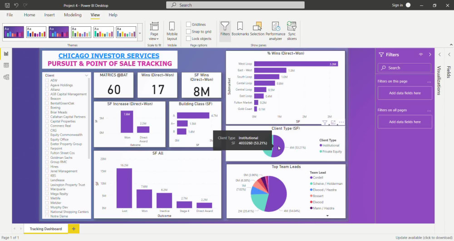Add a new report page

tap(74, 229)
